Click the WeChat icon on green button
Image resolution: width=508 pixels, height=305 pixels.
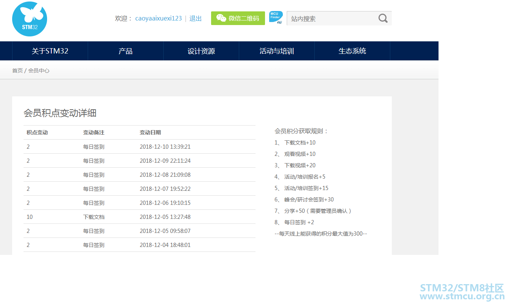(221, 18)
